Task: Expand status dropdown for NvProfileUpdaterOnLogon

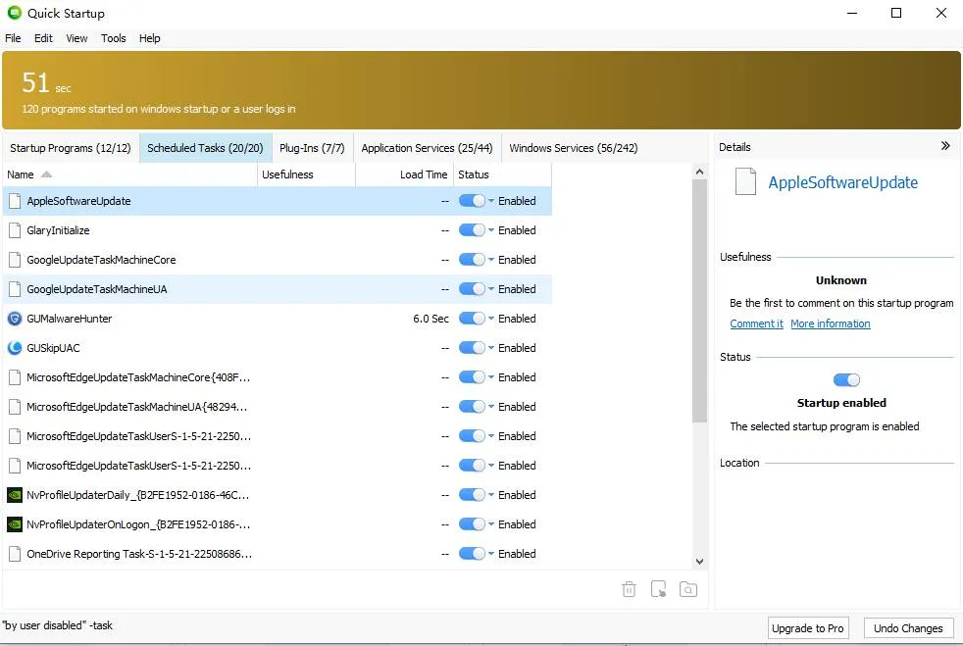Action: [491, 524]
